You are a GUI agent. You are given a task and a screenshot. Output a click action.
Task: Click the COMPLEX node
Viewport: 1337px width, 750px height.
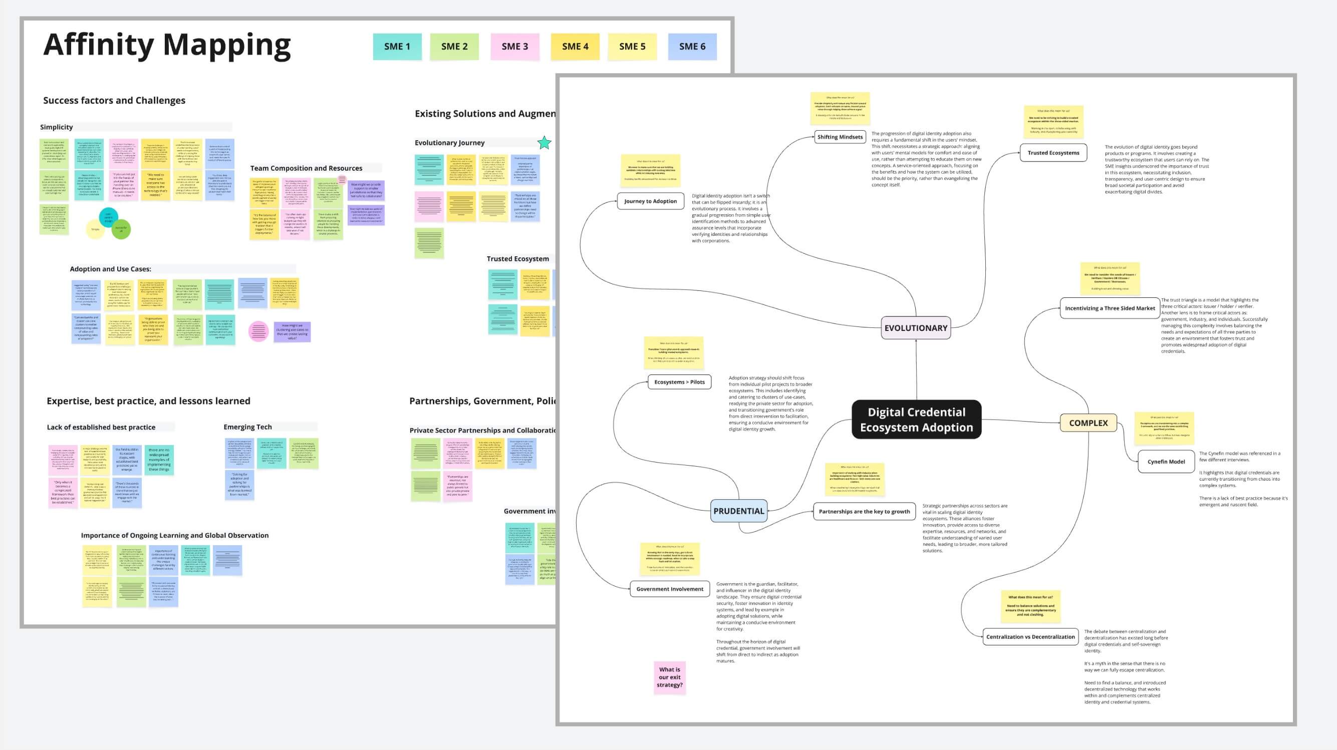[1090, 423]
